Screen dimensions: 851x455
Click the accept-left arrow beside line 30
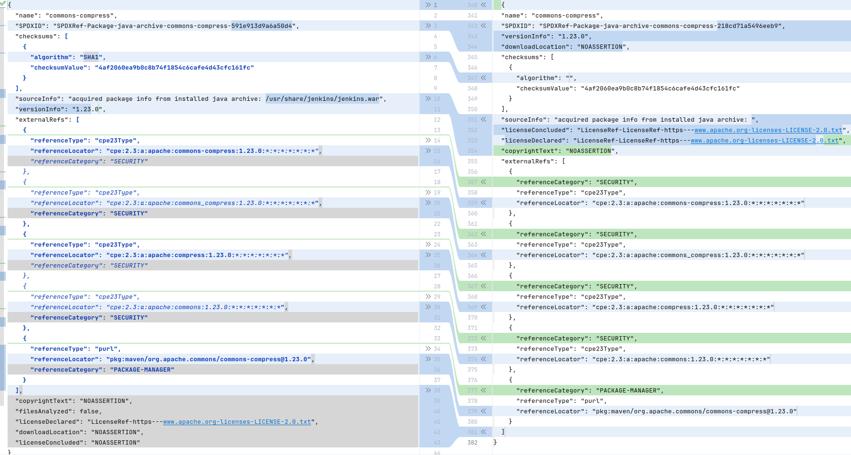coord(428,307)
